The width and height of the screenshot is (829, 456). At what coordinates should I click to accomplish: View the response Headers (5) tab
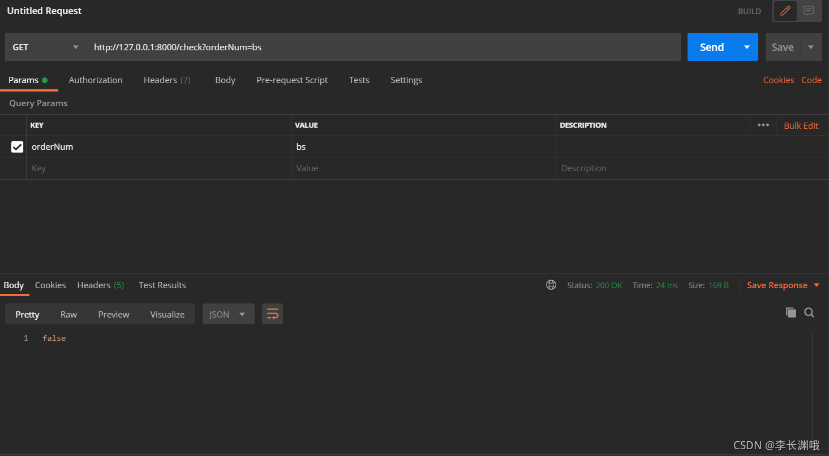click(101, 285)
